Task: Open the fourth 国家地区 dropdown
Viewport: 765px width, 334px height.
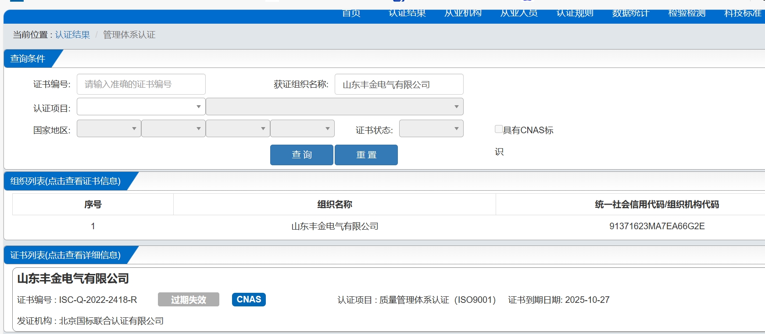Action: 302,128
